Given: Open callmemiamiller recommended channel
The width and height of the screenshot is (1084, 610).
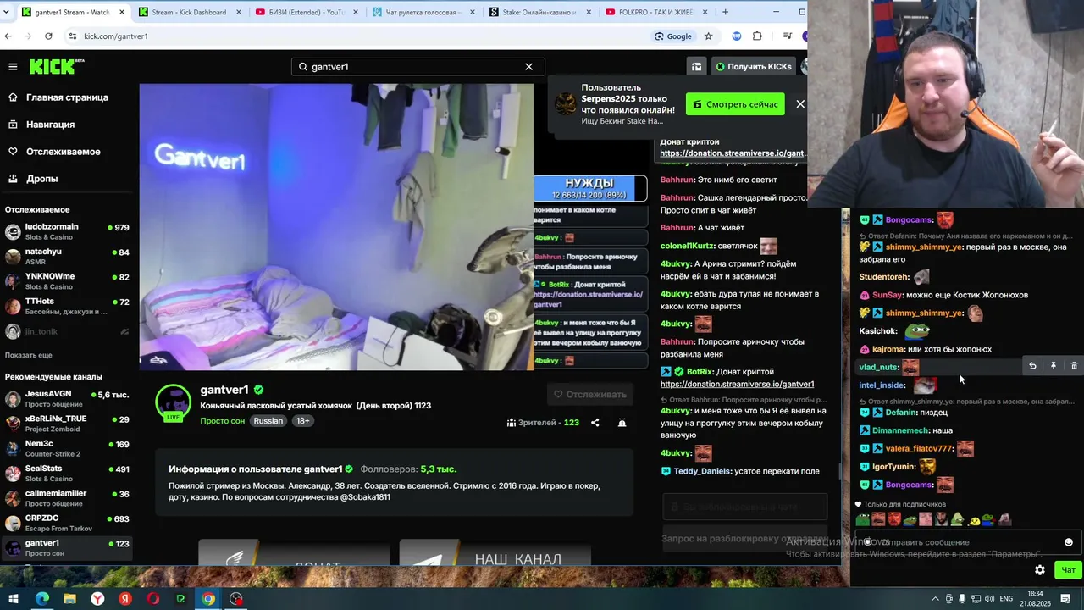Looking at the screenshot, I should pyautogui.click(x=68, y=497).
